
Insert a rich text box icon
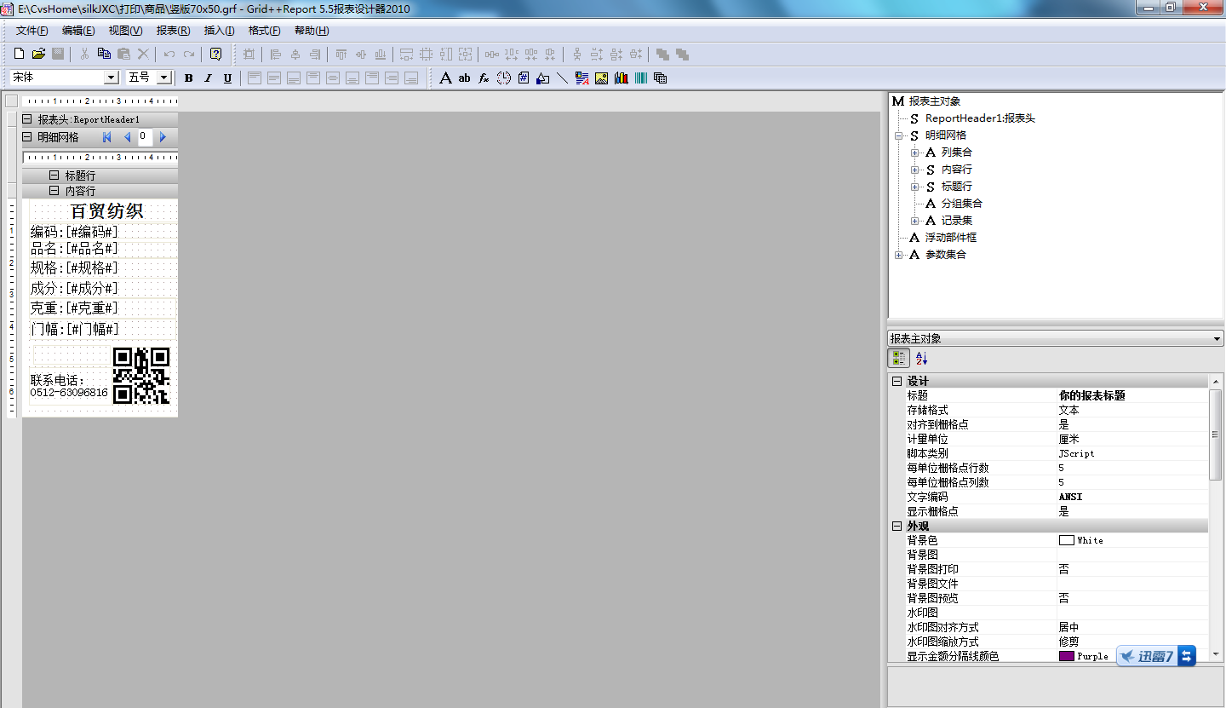click(x=582, y=78)
